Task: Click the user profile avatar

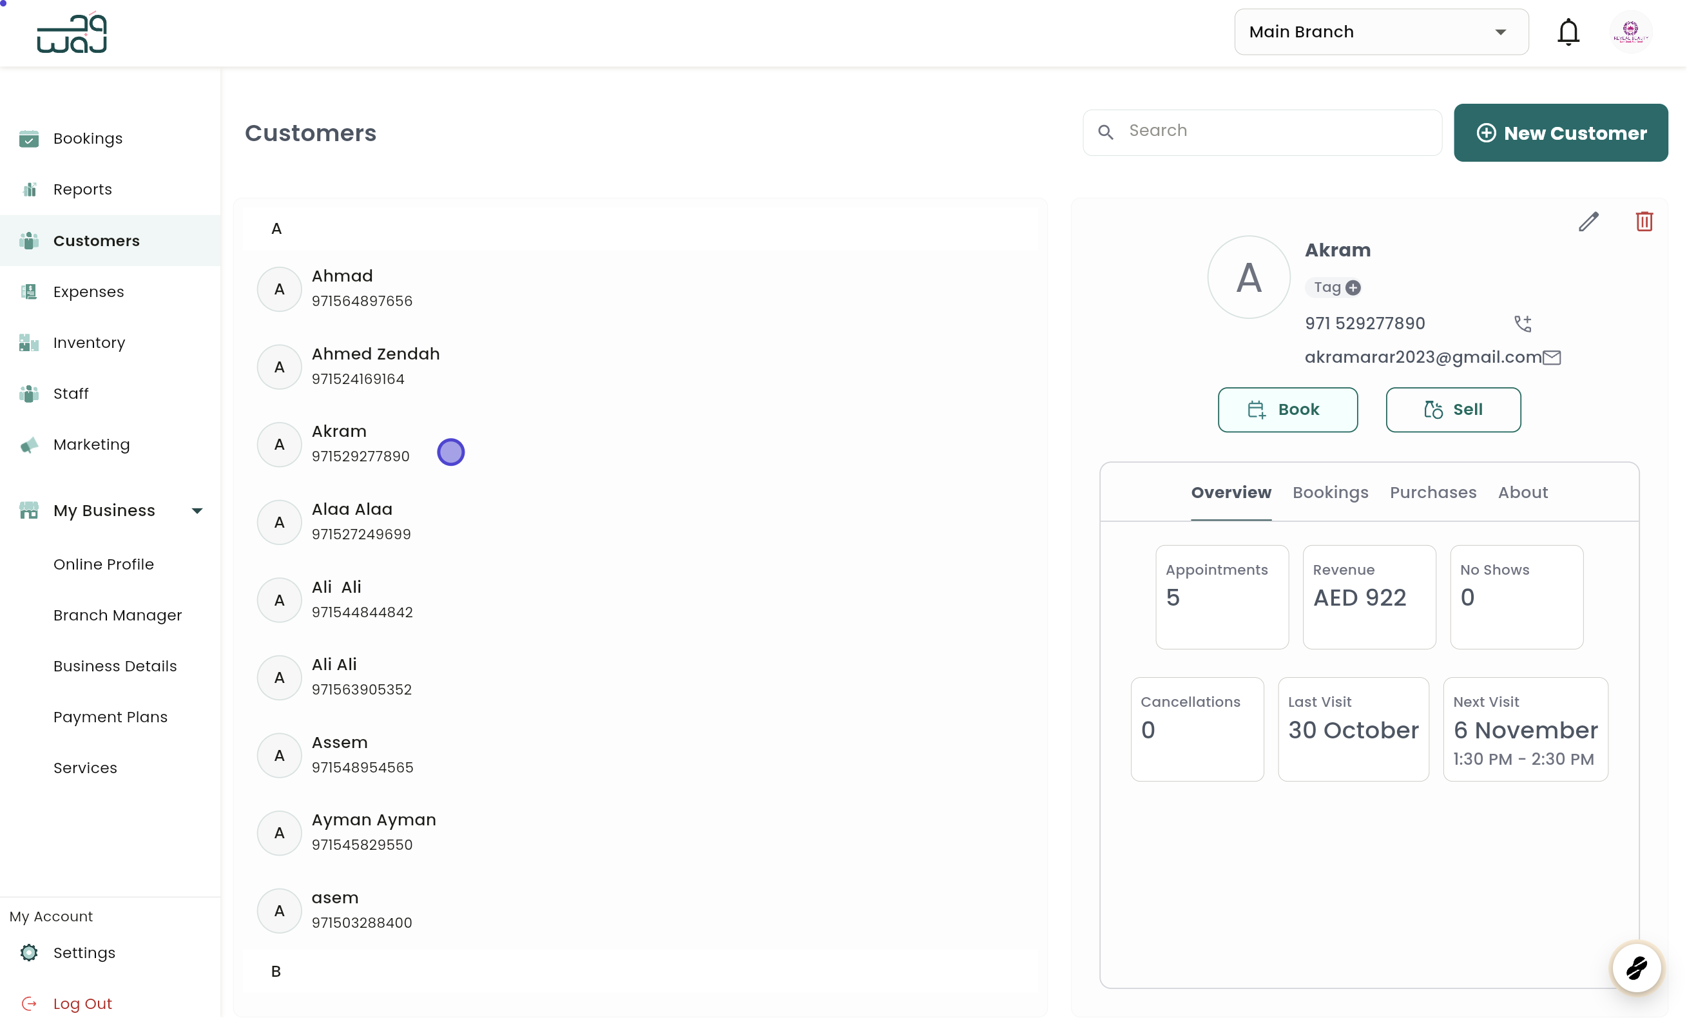Action: tap(1630, 32)
